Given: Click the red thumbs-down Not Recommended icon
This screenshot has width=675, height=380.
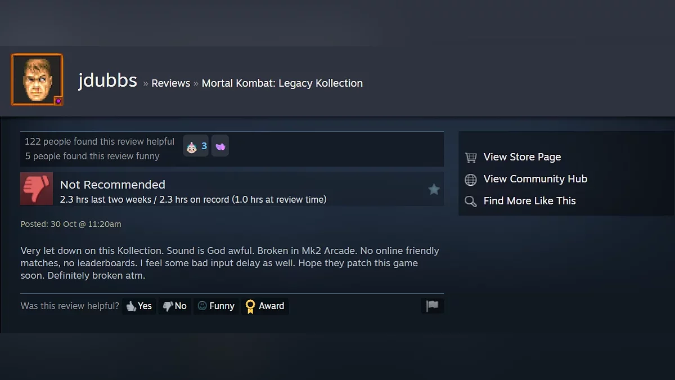Looking at the screenshot, I should click(37, 189).
